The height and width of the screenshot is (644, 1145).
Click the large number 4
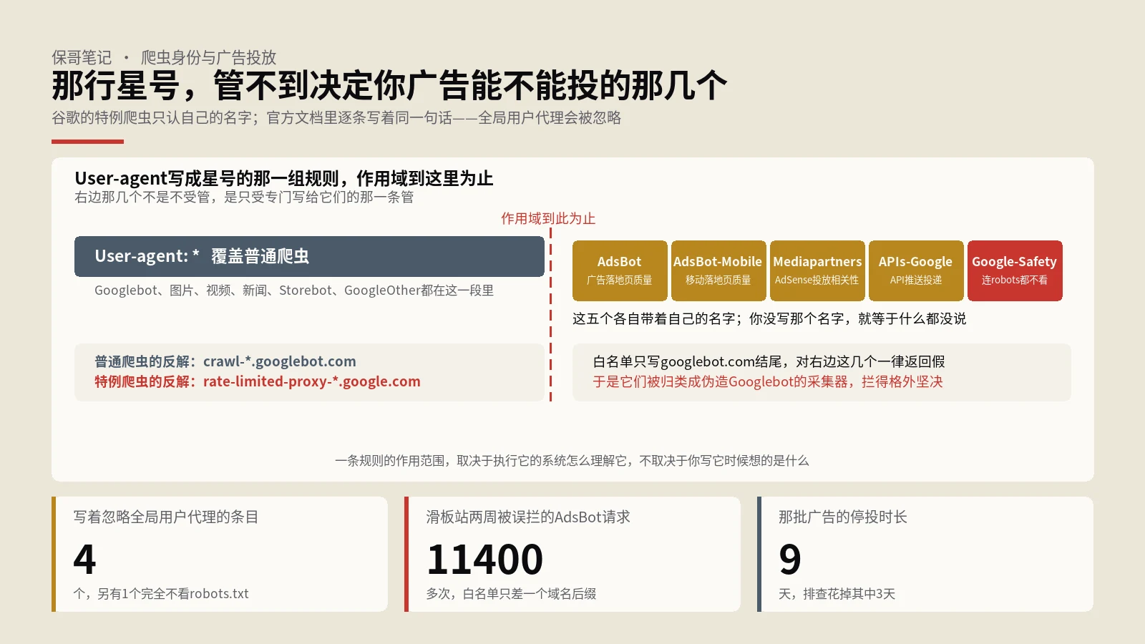pos(84,559)
